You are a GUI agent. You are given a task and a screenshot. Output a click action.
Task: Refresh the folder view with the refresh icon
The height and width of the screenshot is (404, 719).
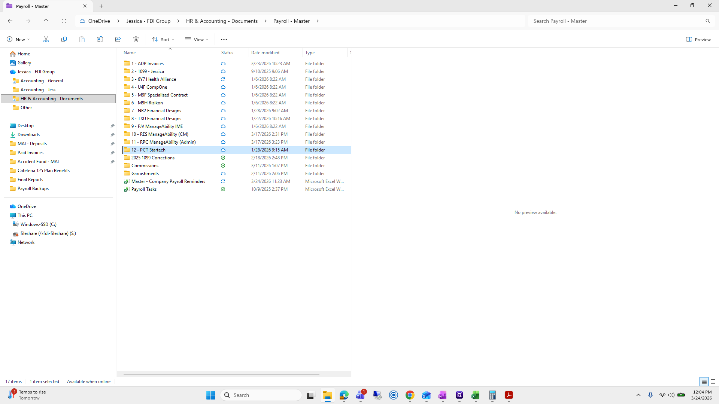click(x=64, y=21)
